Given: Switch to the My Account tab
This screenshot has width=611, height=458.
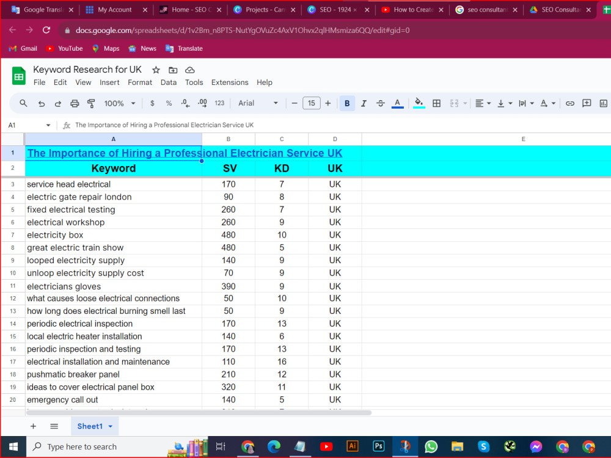Looking at the screenshot, I should pyautogui.click(x=115, y=10).
